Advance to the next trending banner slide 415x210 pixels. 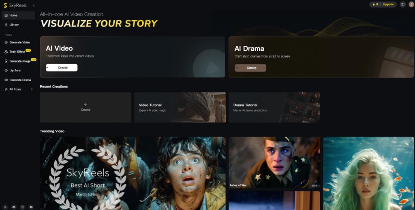pos(219,182)
